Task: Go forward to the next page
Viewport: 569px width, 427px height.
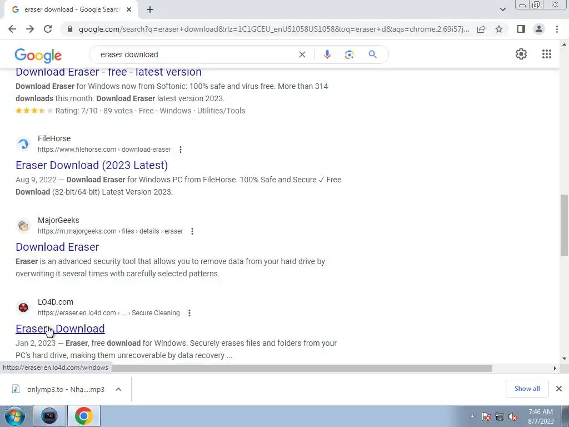Action: coord(30,29)
